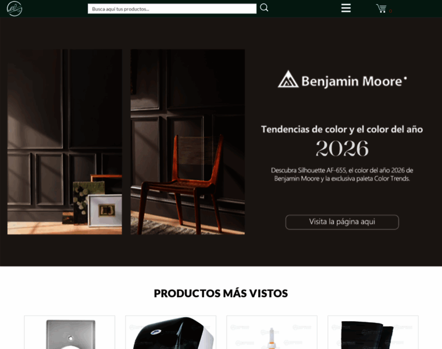Open the small bottle product card
Screen dimensions: 442x349
click(x=272, y=332)
